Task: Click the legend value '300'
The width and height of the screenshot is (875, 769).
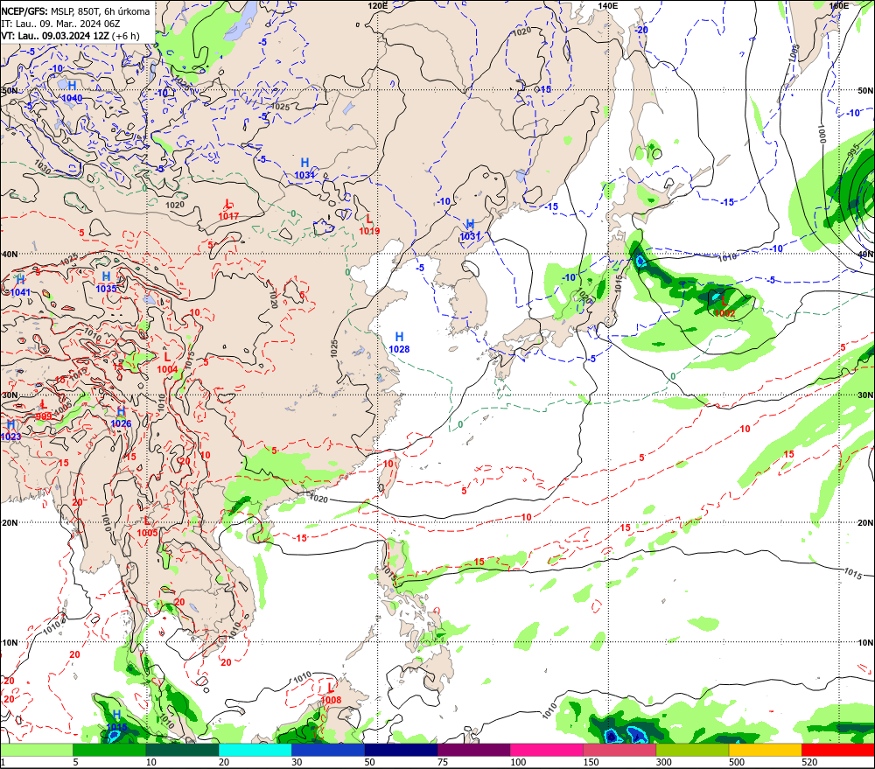Action: tap(663, 762)
